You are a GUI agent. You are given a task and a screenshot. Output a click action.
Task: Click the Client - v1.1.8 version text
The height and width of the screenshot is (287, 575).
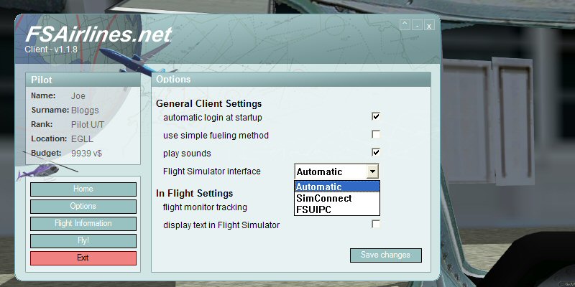[51, 50]
